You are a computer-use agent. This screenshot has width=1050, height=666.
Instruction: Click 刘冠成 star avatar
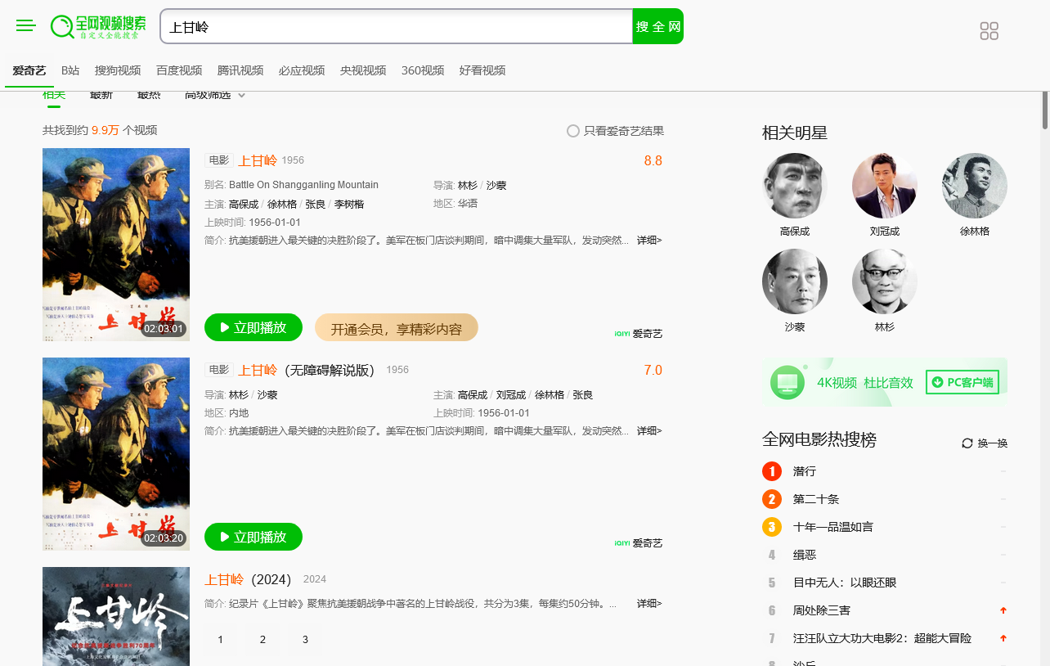click(884, 186)
